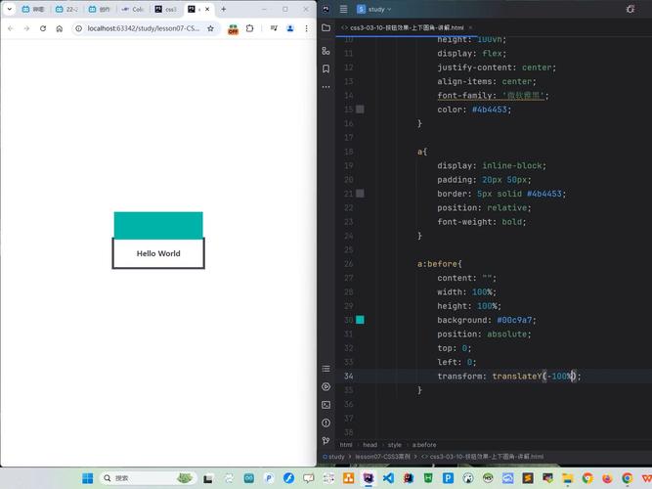Go to Chrome home page
Viewport: 652px width, 489px height.
(x=60, y=28)
